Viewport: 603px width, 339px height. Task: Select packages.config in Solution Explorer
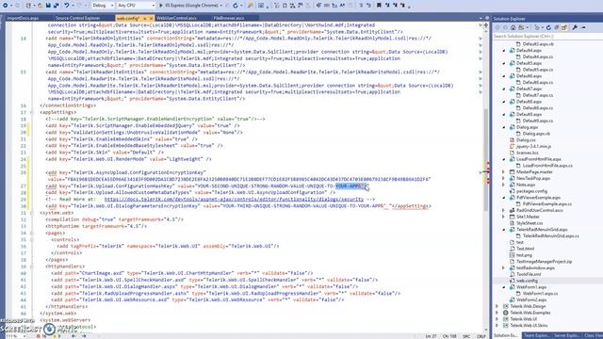(x=531, y=191)
